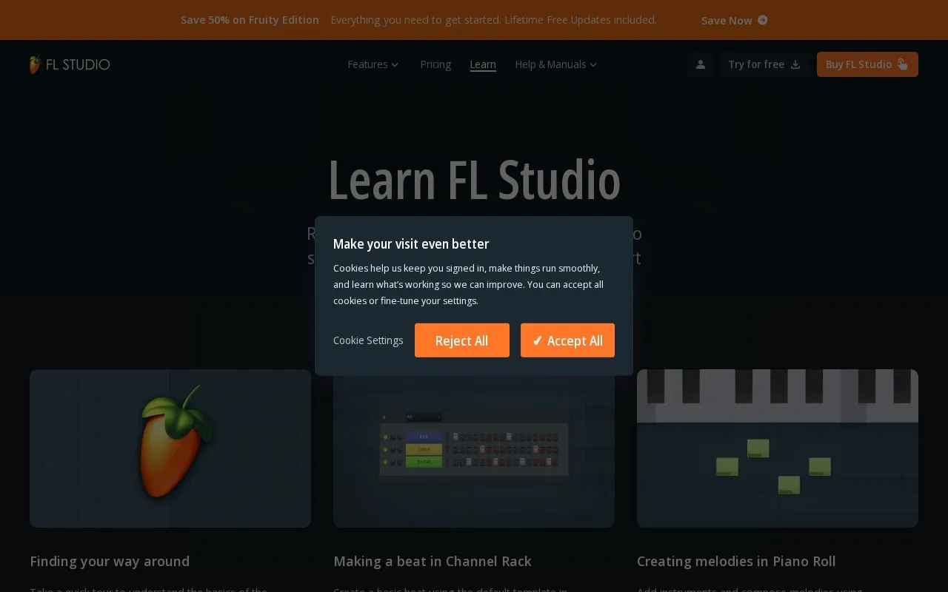
Task: Go to the Learn page
Action: pos(483,64)
